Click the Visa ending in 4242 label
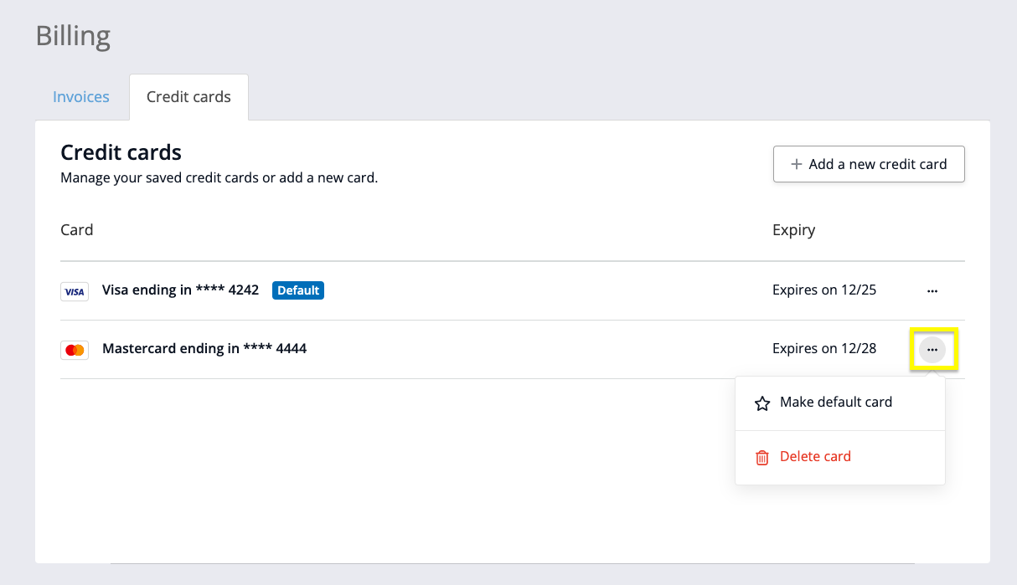 tap(180, 290)
